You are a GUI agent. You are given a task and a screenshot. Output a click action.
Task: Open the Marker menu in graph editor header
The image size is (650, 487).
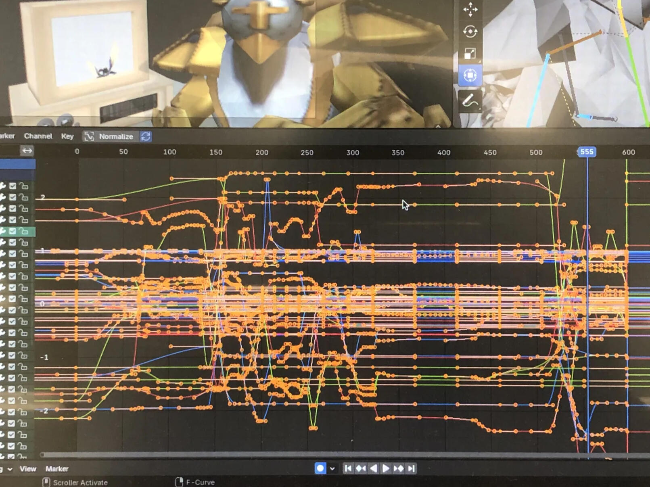click(7, 136)
